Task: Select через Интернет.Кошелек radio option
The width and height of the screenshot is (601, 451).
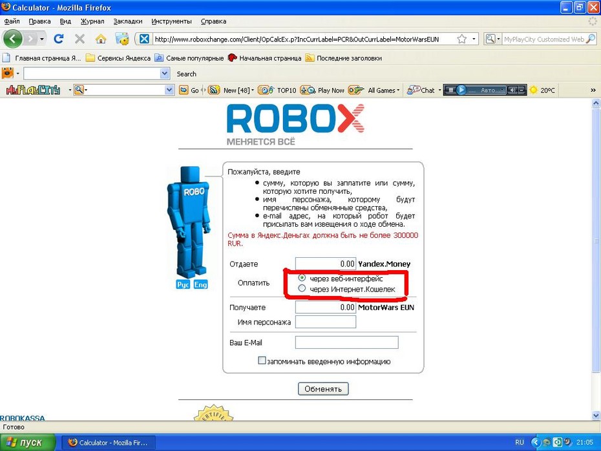Action: pos(302,288)
